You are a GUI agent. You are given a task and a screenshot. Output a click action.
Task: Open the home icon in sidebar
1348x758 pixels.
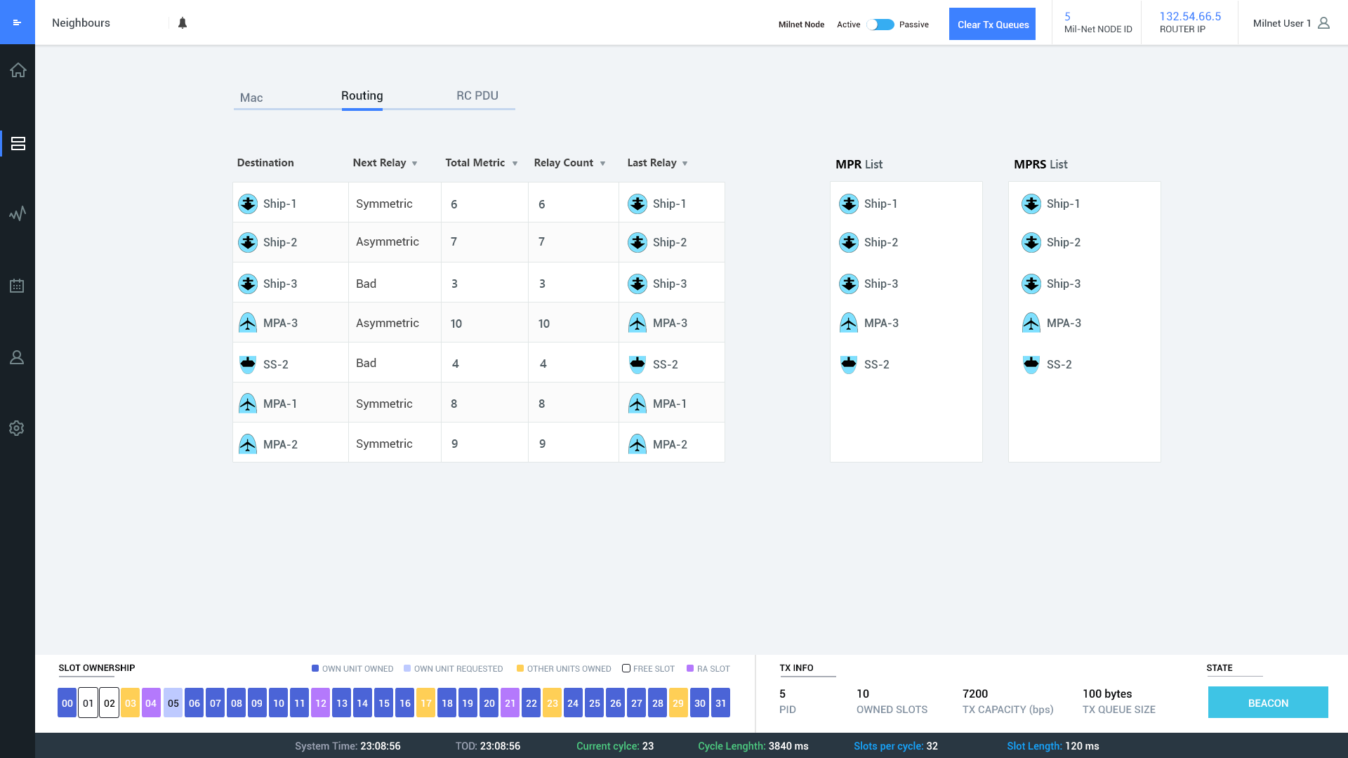click(x=18, y=70)
